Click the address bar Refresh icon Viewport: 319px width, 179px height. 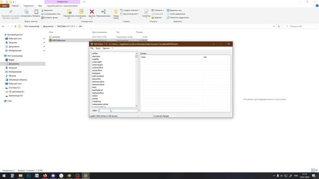pyautogui.click(x=279, y=26)
